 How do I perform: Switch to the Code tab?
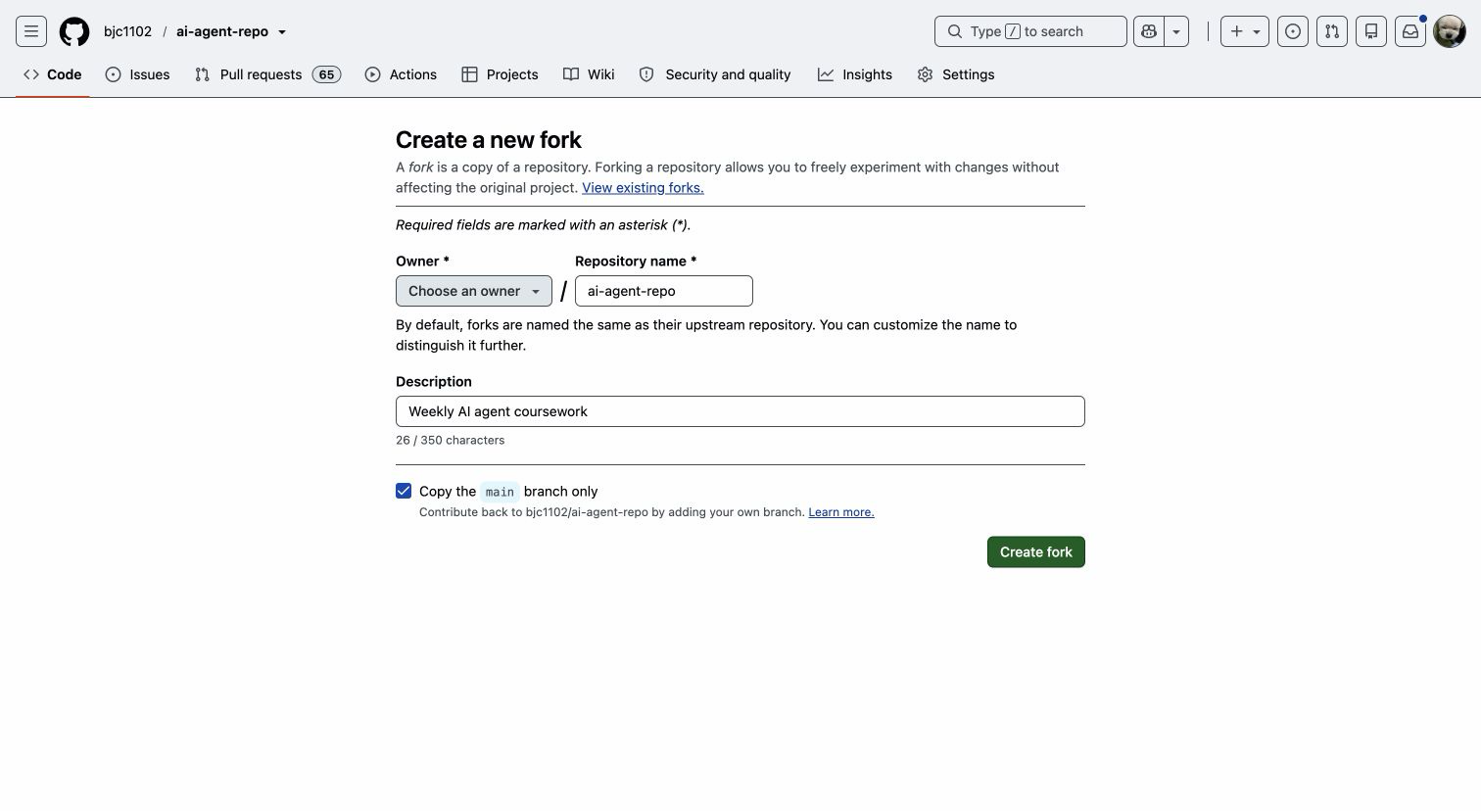(53, 74)
